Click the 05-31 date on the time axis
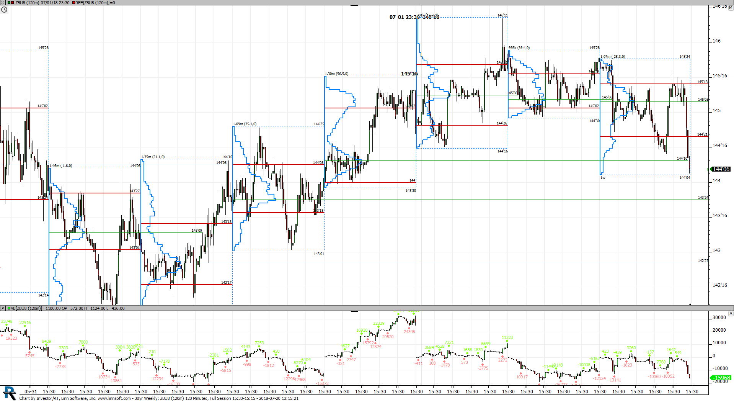This screenshot has height=401, width=734. pos(31,391)
